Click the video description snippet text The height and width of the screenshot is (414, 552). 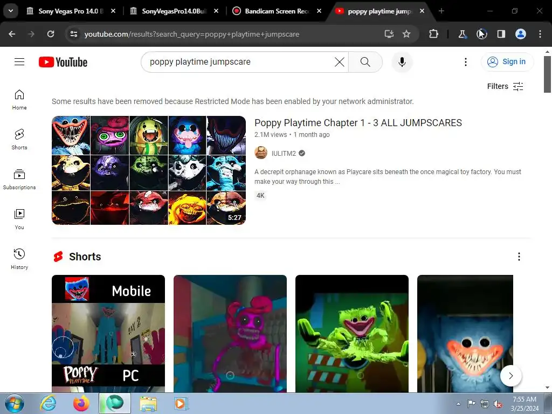[x=388, y=176]
